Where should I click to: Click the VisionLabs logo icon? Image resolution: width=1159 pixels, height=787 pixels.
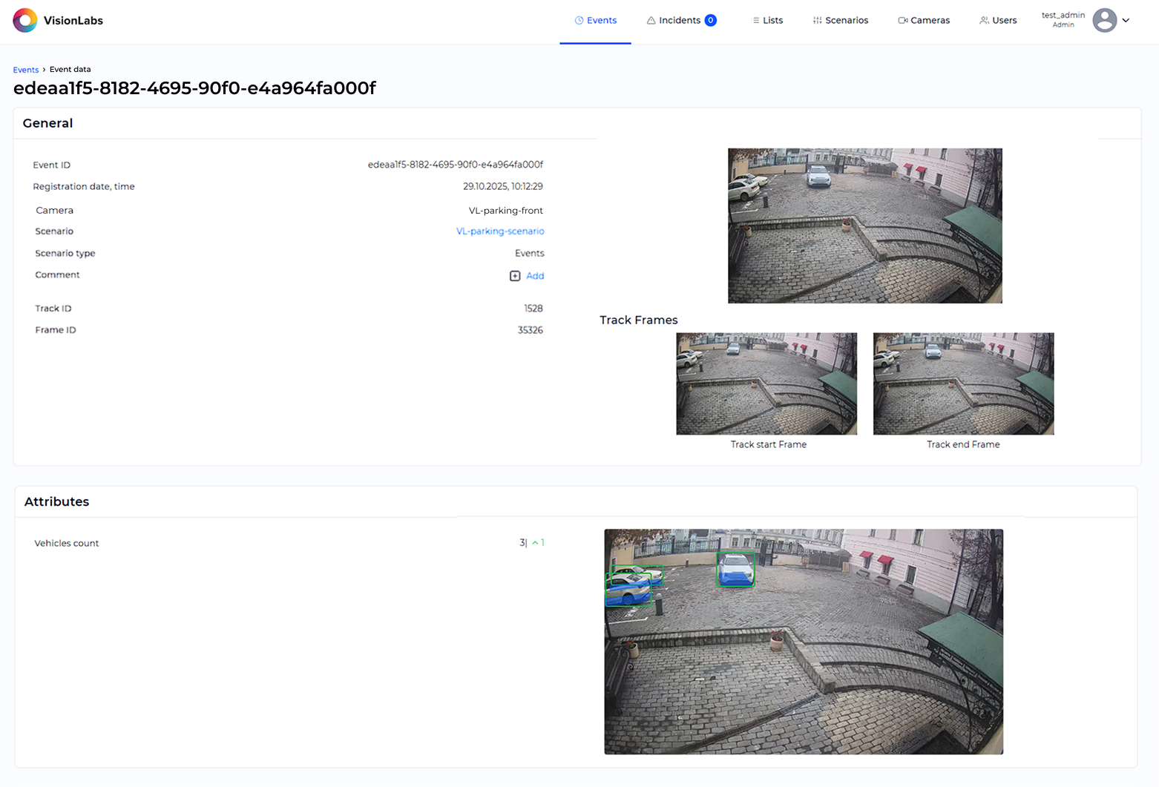(25, 20)
